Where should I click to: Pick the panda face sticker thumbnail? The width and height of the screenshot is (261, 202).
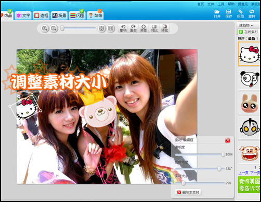tap(249, 79)
